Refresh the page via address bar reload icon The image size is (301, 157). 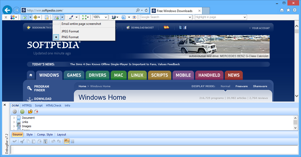[146, 10]
